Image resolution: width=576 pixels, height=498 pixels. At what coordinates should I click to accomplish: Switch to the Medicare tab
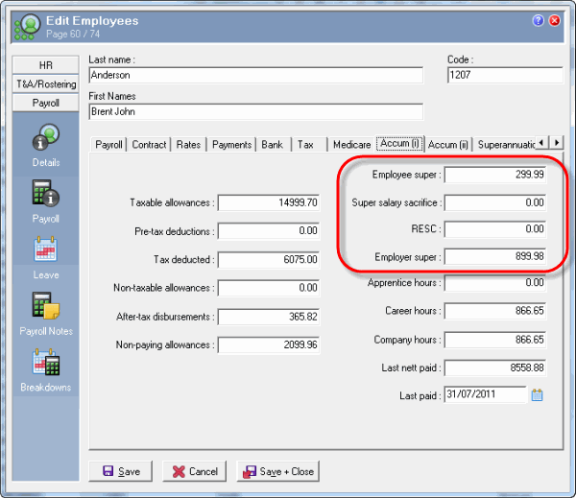(x=351, y=144)
